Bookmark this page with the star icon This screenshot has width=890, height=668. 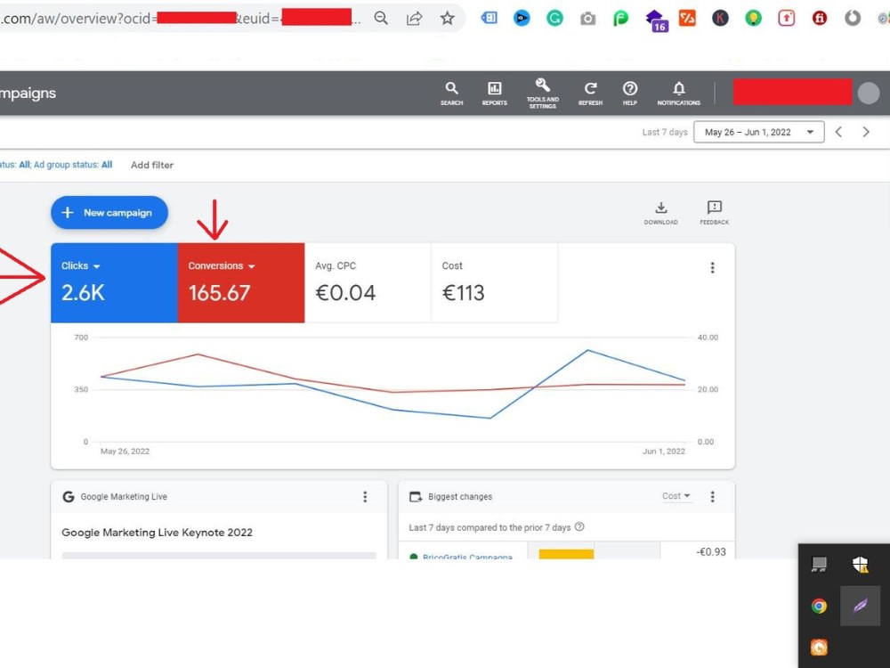tap(448, 18)
